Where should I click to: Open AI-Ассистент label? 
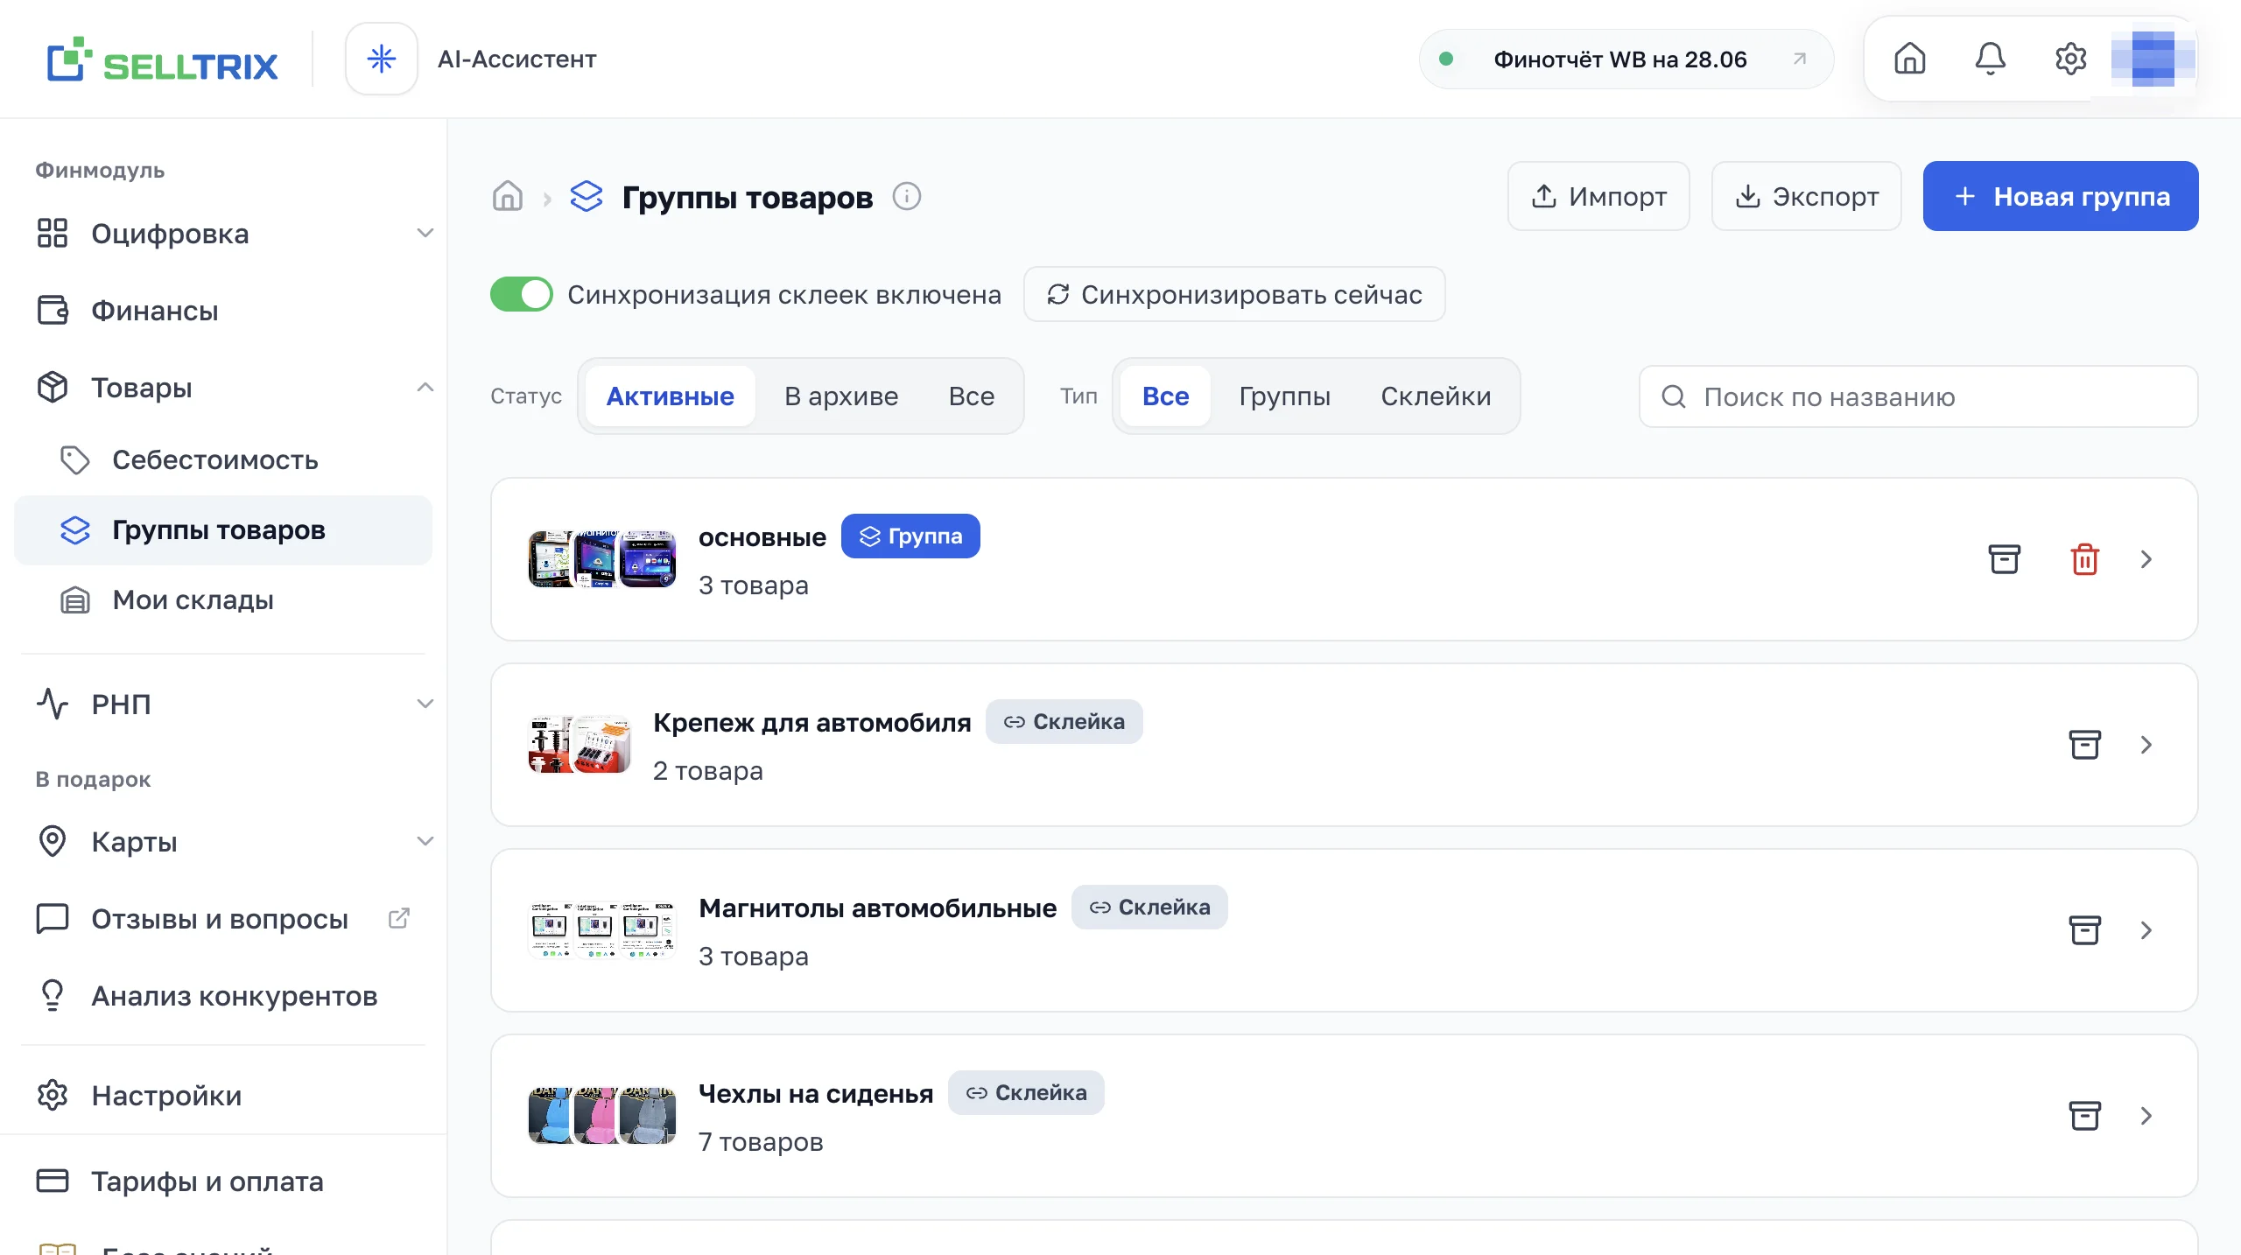coord(516,59)
